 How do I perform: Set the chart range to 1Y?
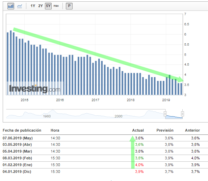(33, 6)
